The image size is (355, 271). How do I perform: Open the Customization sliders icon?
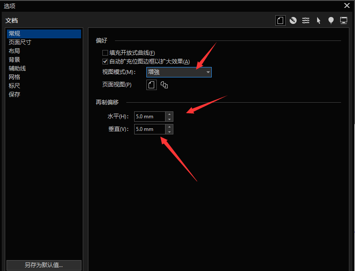coord(306,20)
